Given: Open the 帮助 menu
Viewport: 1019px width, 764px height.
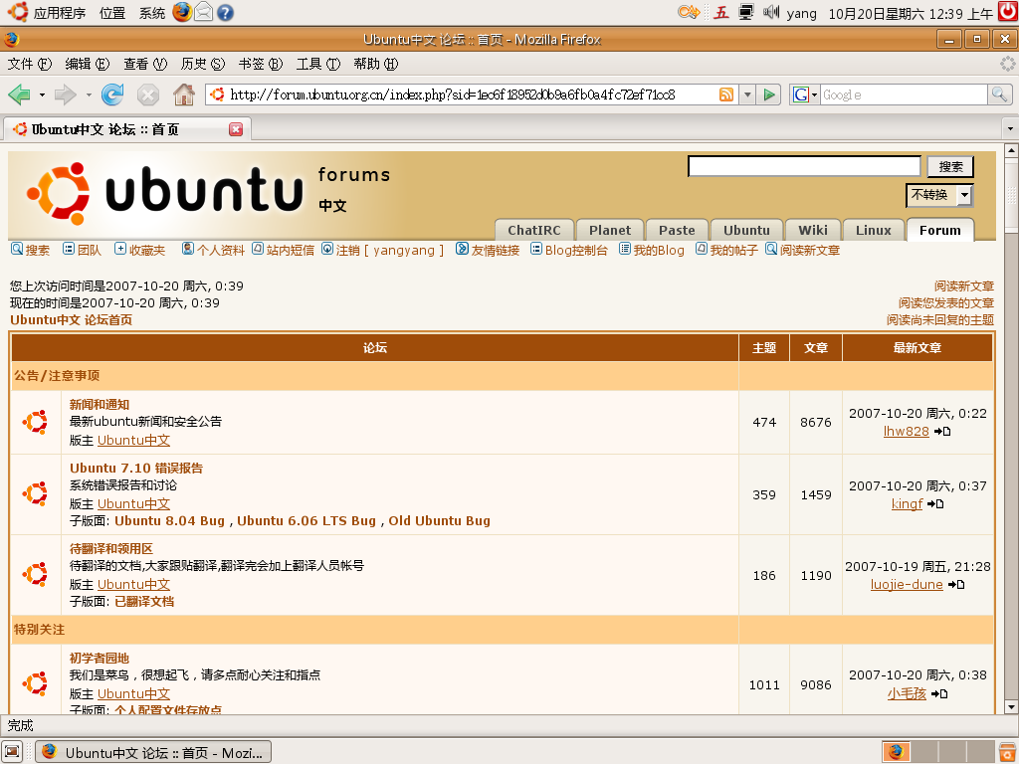Looking at the screenshot, I should pyautogui.click(x=375, y=64).
